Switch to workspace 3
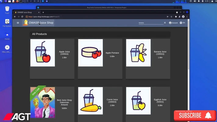 (x=34, y=1)
